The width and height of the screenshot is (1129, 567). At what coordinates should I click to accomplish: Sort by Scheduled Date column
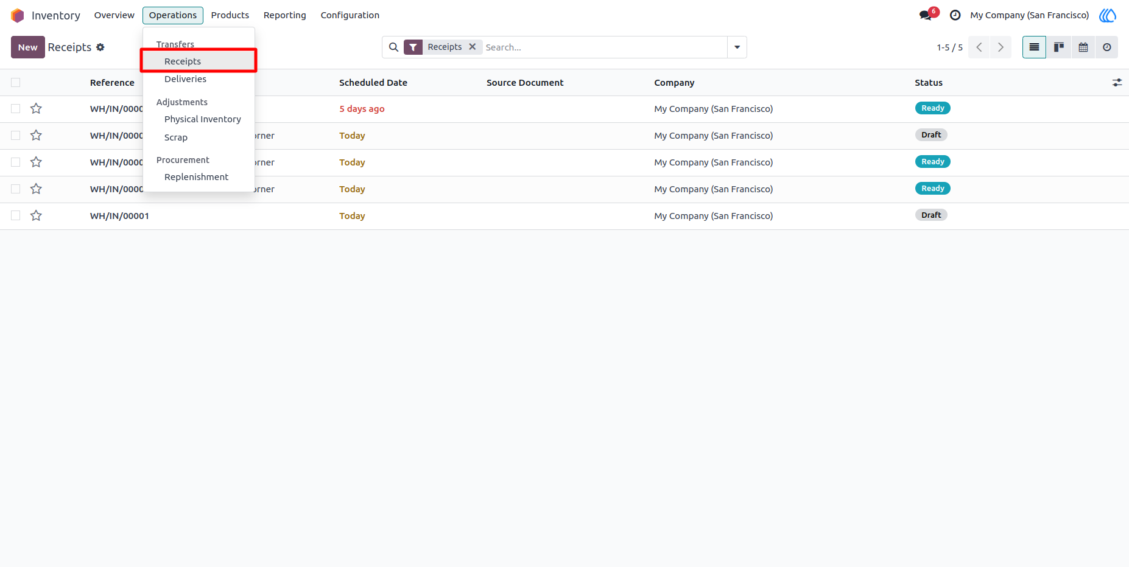pyautogui.click(x=373, y=83)
